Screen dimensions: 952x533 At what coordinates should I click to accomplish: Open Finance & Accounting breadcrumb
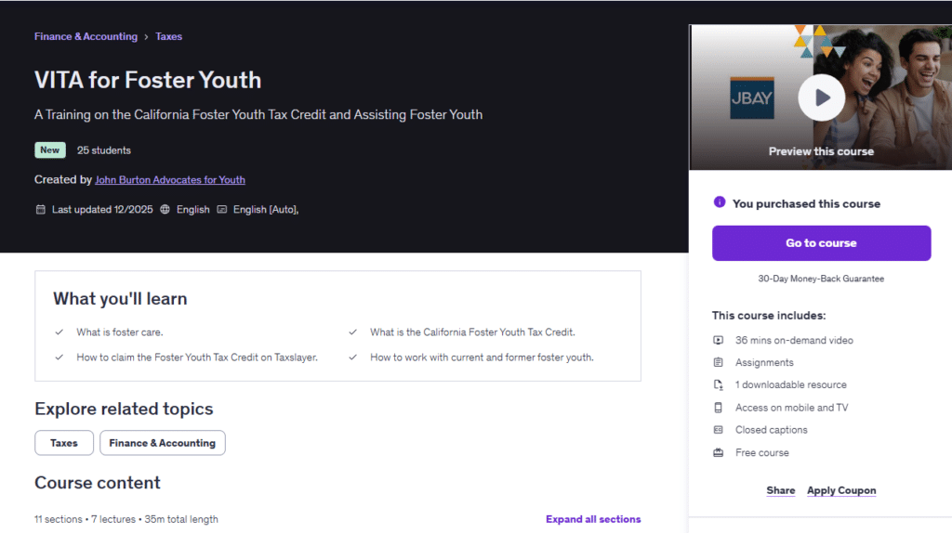pyautogui.click(x=86, y=37)
